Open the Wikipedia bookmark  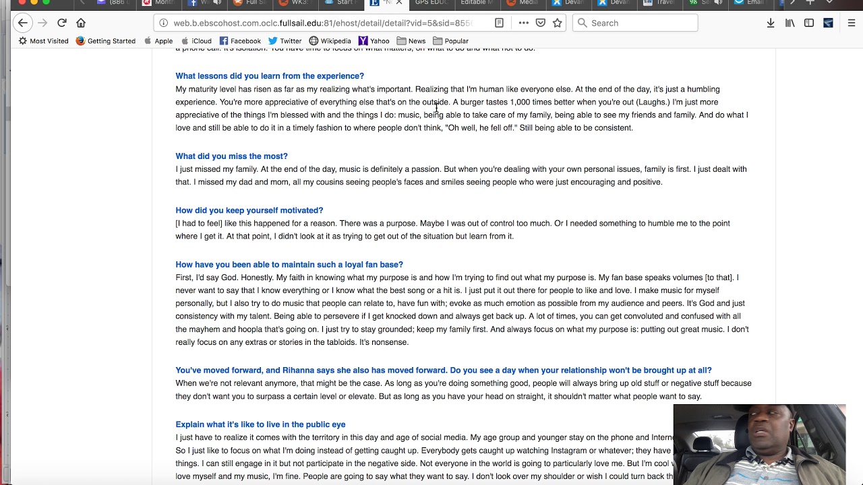click(x=330, y=41)
